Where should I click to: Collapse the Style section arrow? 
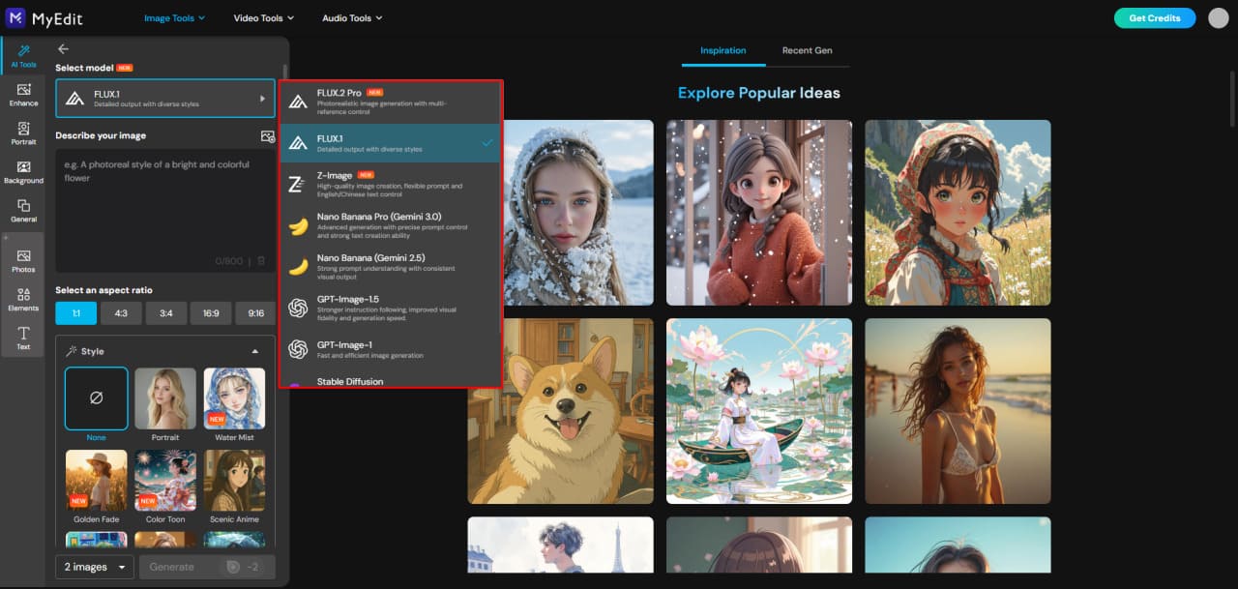pos(254,351)
